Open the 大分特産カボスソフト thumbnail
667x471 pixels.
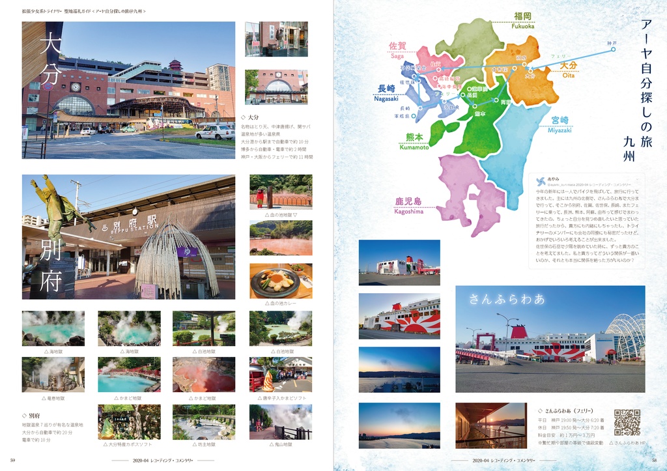(x=130, y=422)
